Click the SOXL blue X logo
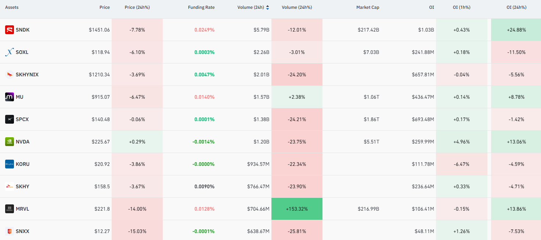Viewport: 541px width, 240px height. 10,52
